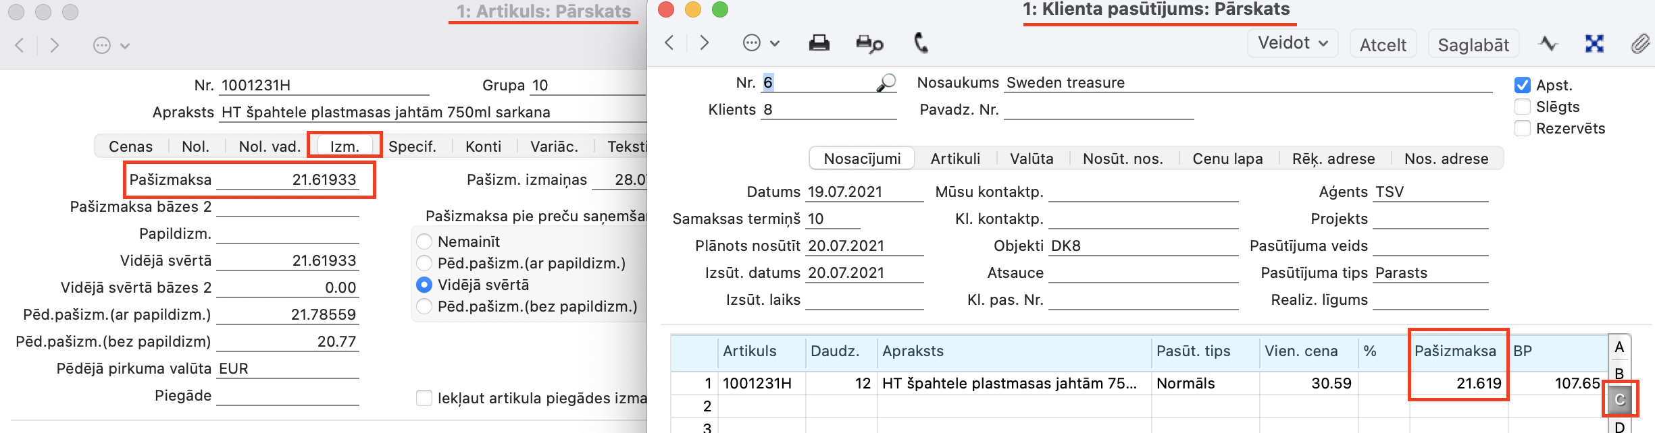Open print preview icon with magnifier
The image size is (1655, 433).
click(x=869, y=45)
